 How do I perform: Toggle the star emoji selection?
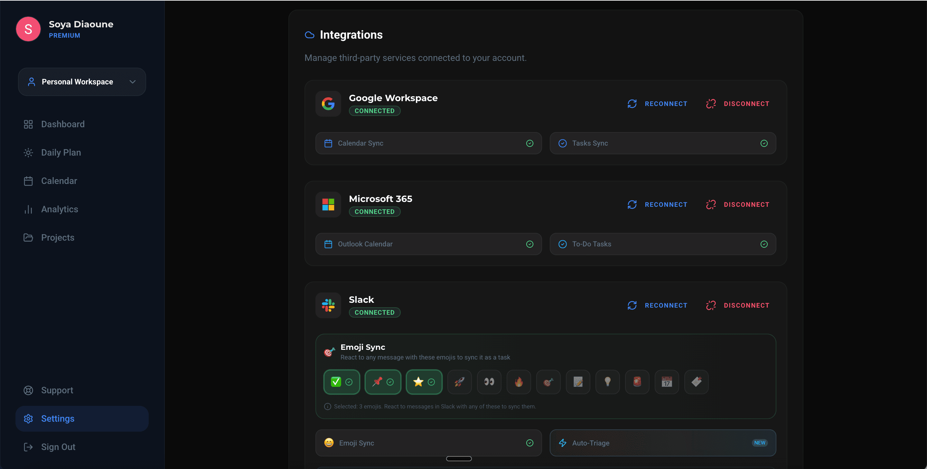tap(424, 382)
